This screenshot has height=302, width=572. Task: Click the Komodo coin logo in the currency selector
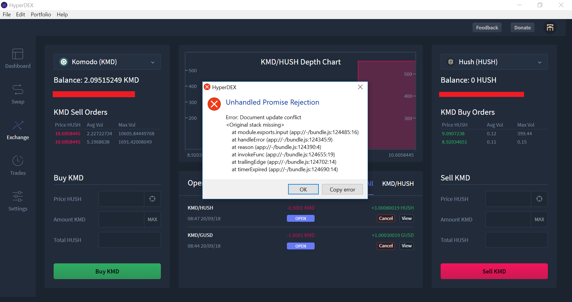pos(63,62)
